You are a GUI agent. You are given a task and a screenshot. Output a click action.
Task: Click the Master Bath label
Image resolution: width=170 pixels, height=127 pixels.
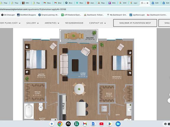pyautogui.click(x=42, y=119)
